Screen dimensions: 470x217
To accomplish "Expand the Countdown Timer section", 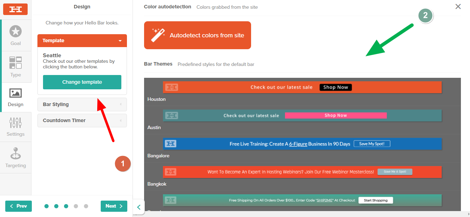I will pos(82,120).
